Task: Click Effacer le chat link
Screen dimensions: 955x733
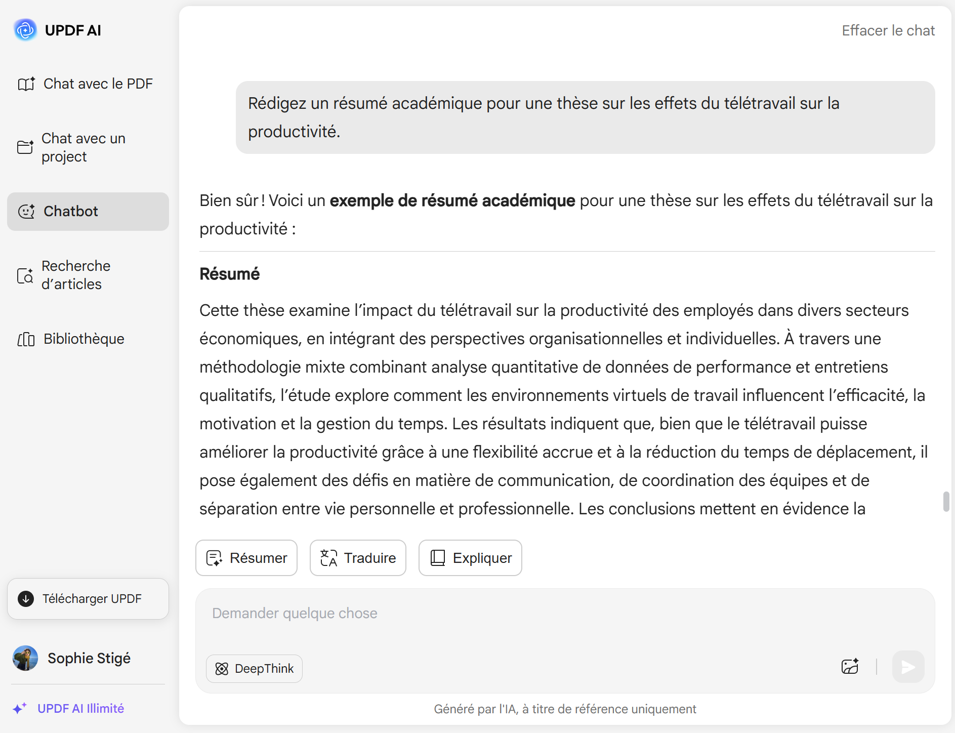Action: [x=888, y=30]
